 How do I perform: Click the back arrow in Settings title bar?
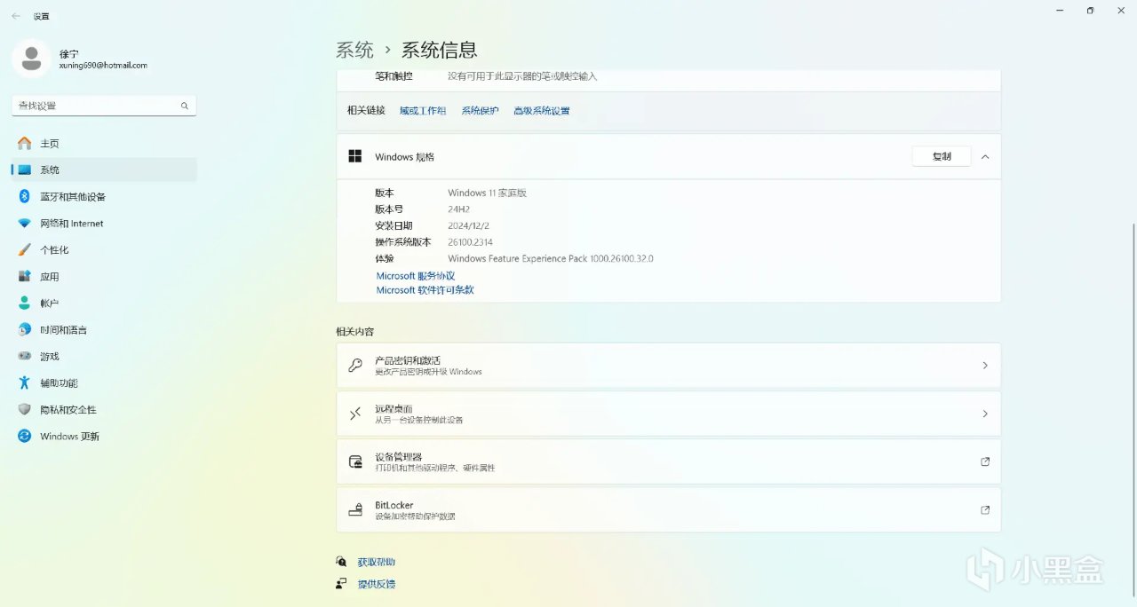(x=16, y=16)
